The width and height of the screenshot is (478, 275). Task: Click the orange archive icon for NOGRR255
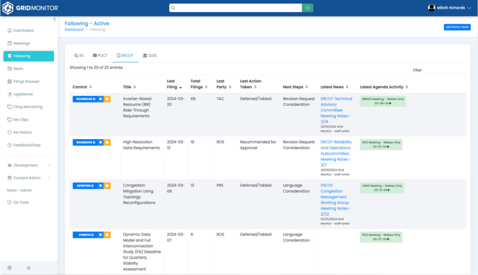point(107,142)
